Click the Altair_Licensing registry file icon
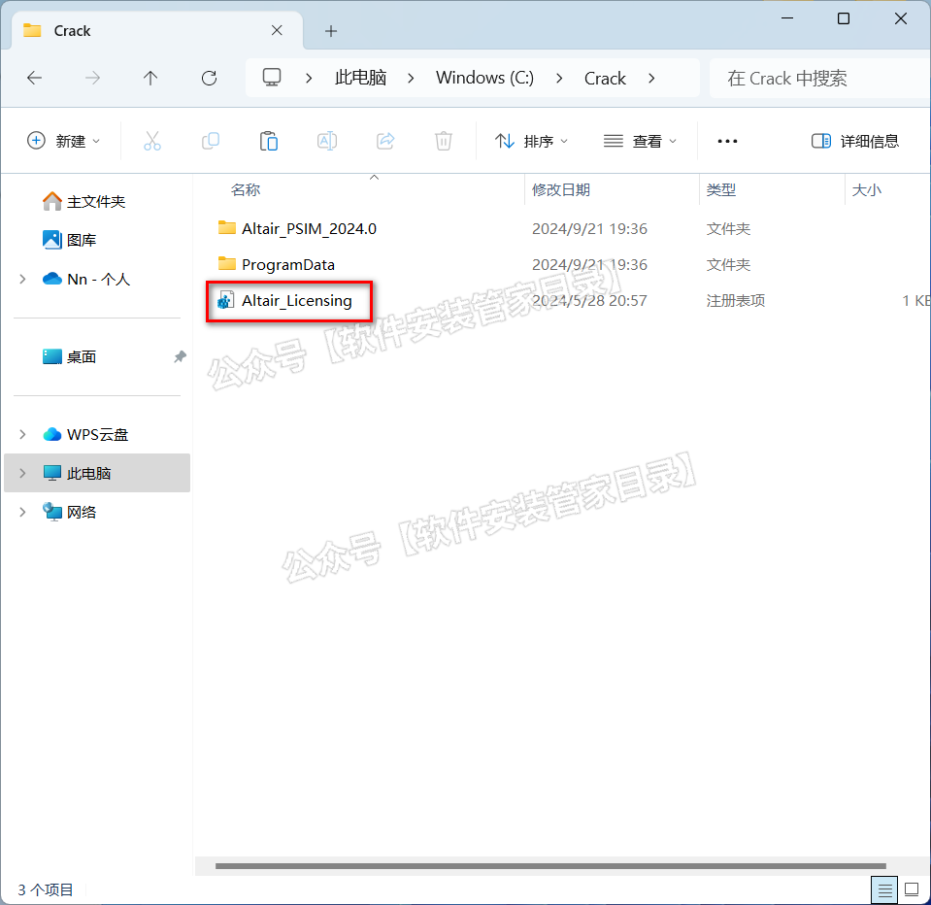 pos(225,300)
